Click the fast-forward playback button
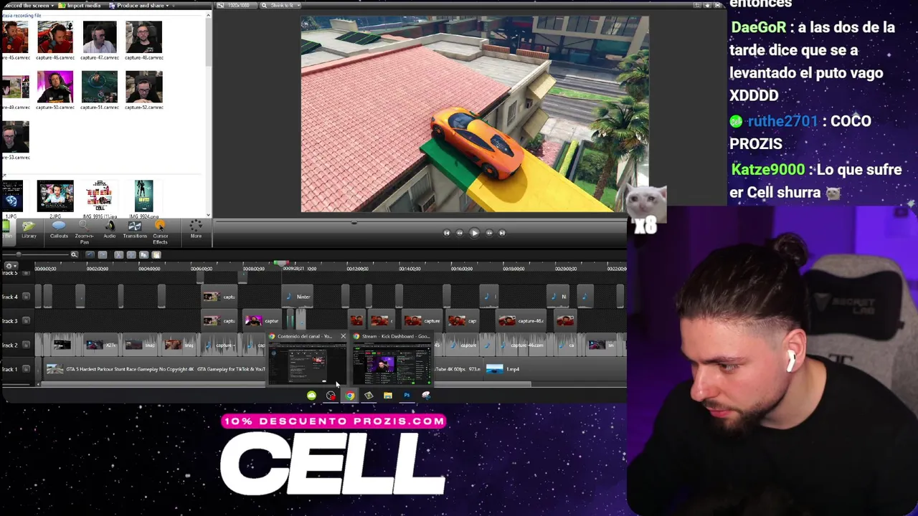Image resolution: width=918 pixels, height=516 pixels. coord(489,232)
